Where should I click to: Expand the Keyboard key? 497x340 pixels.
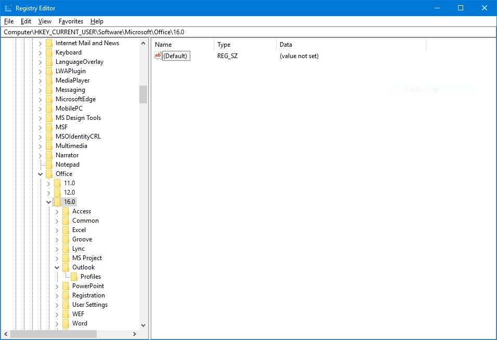point(40,53)
